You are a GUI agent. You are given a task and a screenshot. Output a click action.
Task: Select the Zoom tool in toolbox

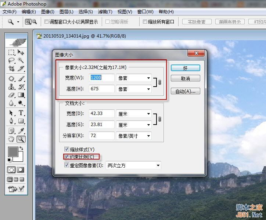[x=21, y=139]
